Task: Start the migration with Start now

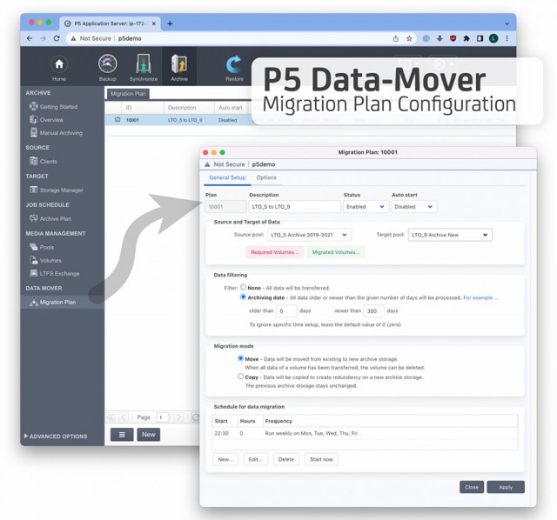Action: tap(321, 459)
